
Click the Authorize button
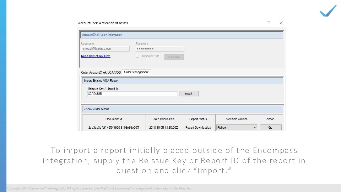(x=174, y=57)
